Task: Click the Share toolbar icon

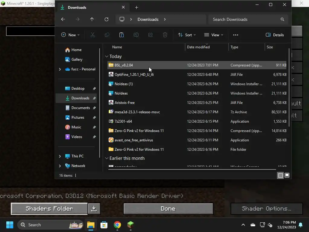Action: [x=151, y=35]
